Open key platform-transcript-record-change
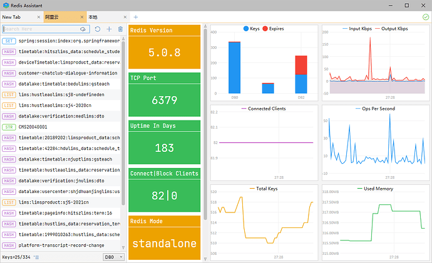Image resolution: width=432 pixels, height=263 pixels. pos(61,246)
